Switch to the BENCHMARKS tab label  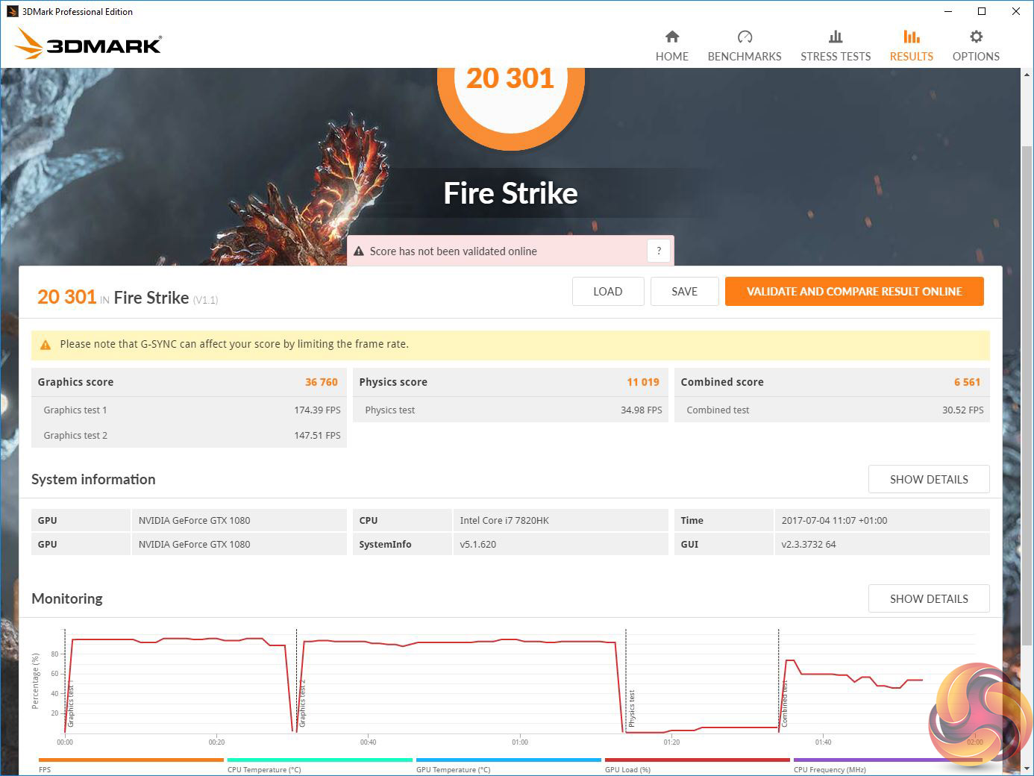(x=745, y=57)
